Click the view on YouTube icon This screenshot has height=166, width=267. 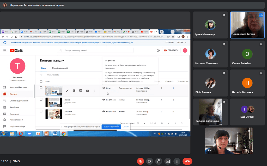click(x=87, y=91)
